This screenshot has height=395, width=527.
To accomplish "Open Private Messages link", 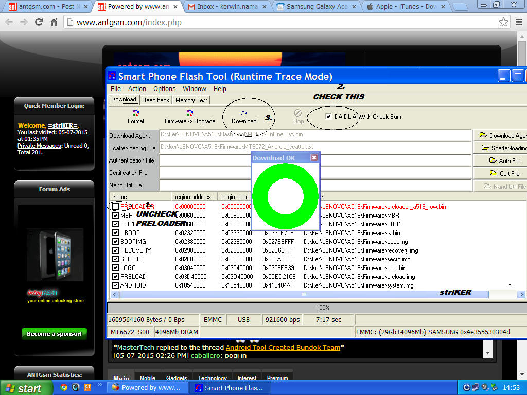I will pyautogui.click(x=39, y=146).
